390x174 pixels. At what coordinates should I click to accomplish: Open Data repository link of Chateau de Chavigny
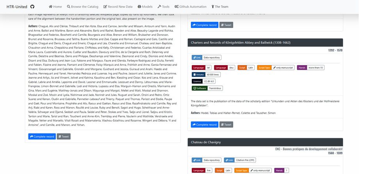coord(206,160)
